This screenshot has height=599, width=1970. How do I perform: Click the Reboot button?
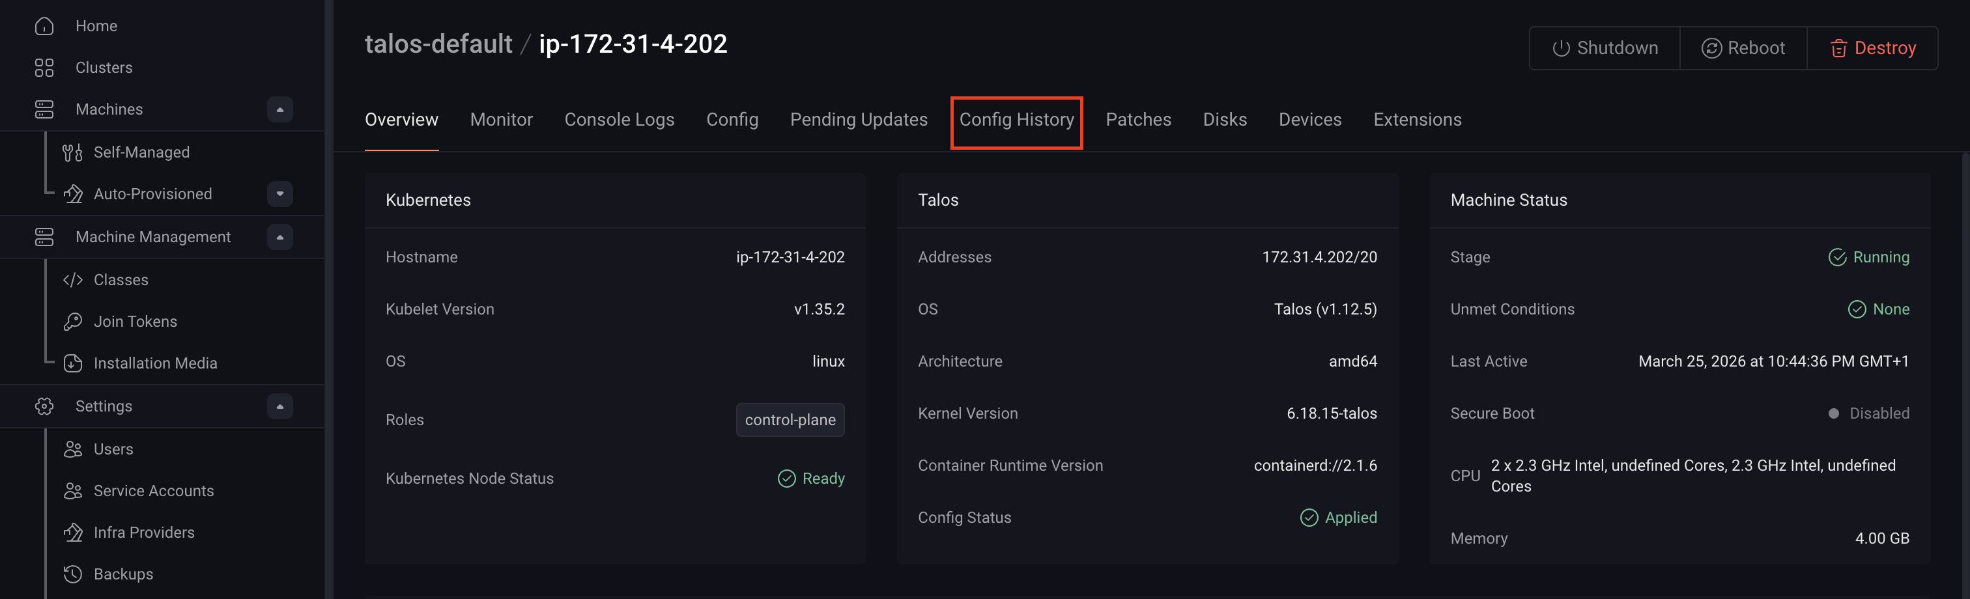point(1743,48)
